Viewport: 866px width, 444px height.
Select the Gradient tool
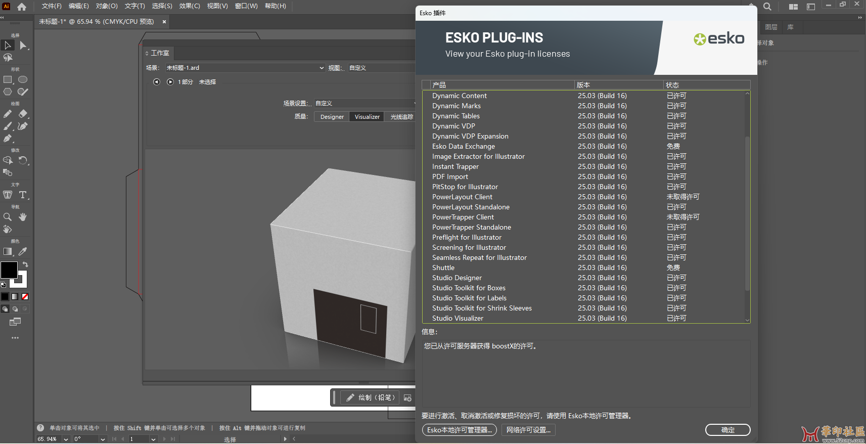pyautogui.click(x=8, y=251)
